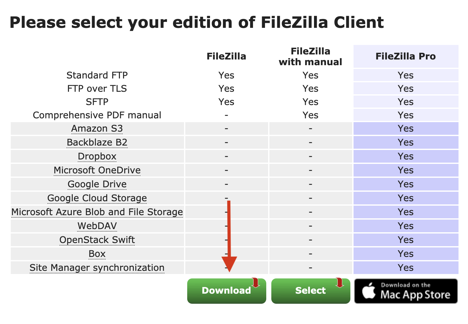Open the Google Drive link
This screenshot has width=468, height=324.
pyautogui.click(x=97, y=184)
